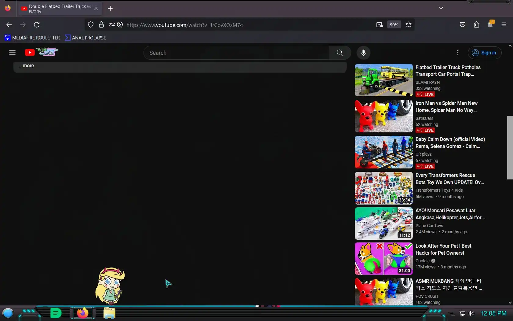Click the Sign in button
Image resolution: width=513 pixels, height=321 pixels.
point(484,53)
